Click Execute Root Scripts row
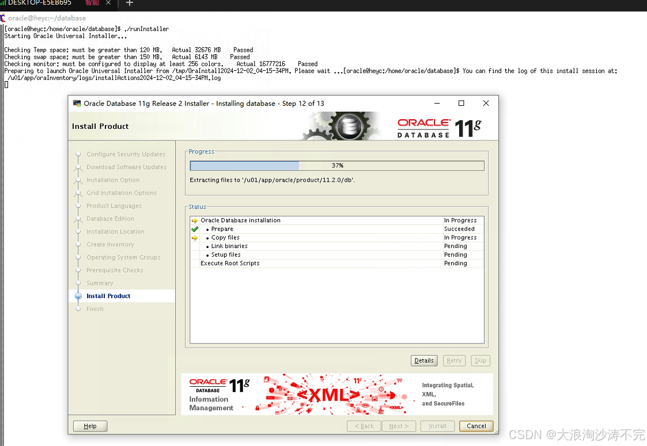The height and width of the screenshot is (446, 647). click(x=336, y=264)
